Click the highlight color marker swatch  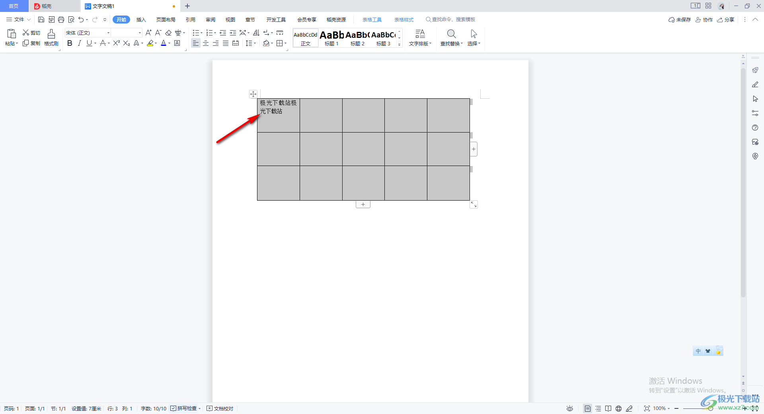(150, 43)
